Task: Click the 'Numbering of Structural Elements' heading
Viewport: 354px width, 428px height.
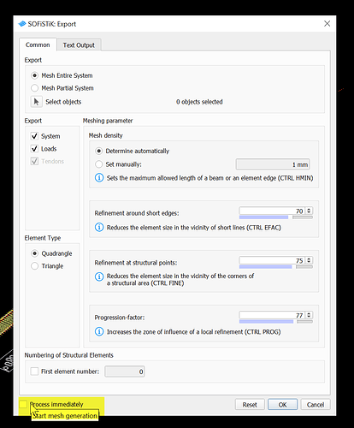Action: tap(68, 355)
